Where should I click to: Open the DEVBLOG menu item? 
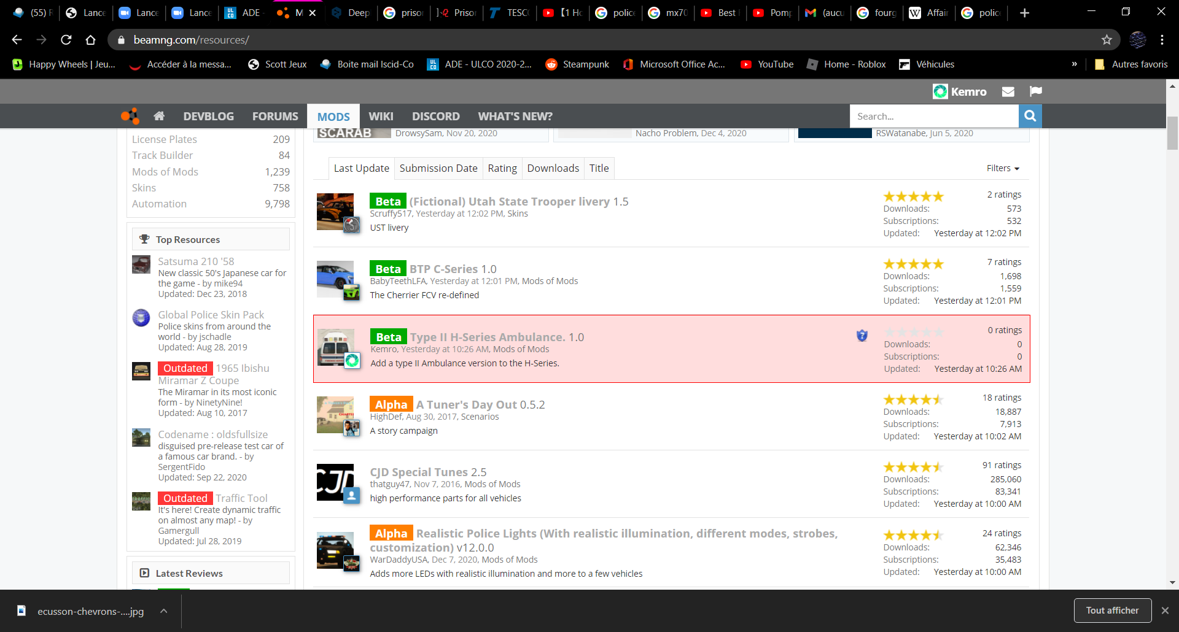(x=209, y=116)
